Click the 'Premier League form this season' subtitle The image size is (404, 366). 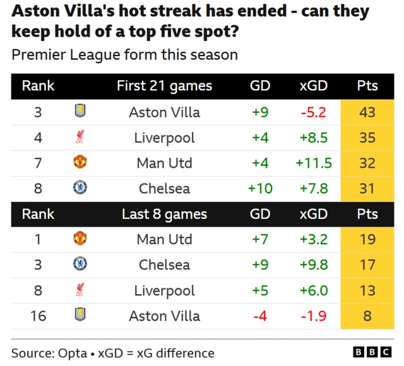tap(125, 55)
